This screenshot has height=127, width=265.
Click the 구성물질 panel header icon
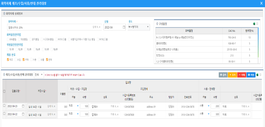157,24
